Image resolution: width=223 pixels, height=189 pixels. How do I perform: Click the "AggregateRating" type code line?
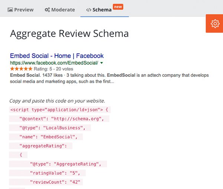(58, 164)
